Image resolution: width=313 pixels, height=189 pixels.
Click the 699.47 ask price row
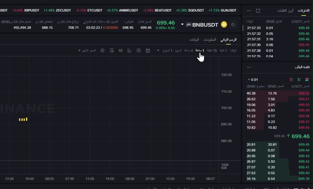pyautogui.click(x=278, y=122)
